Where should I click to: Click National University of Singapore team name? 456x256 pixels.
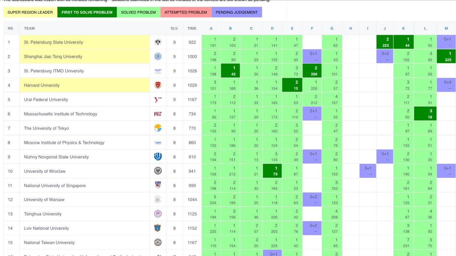click(55, 185)
